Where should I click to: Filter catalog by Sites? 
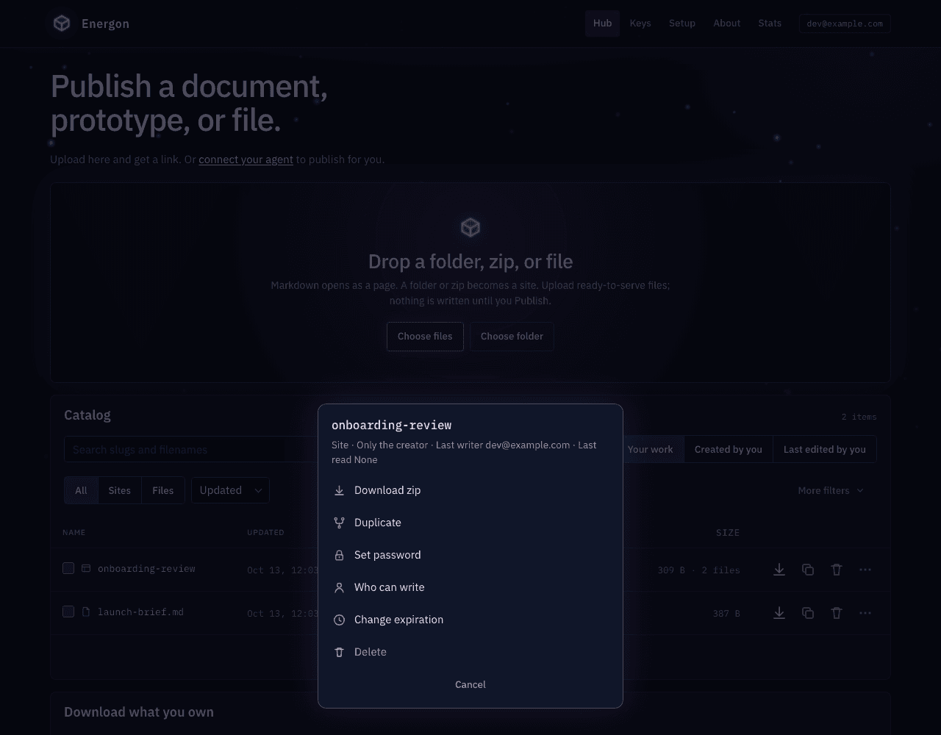pyautogui.click(x=119, y=490)
